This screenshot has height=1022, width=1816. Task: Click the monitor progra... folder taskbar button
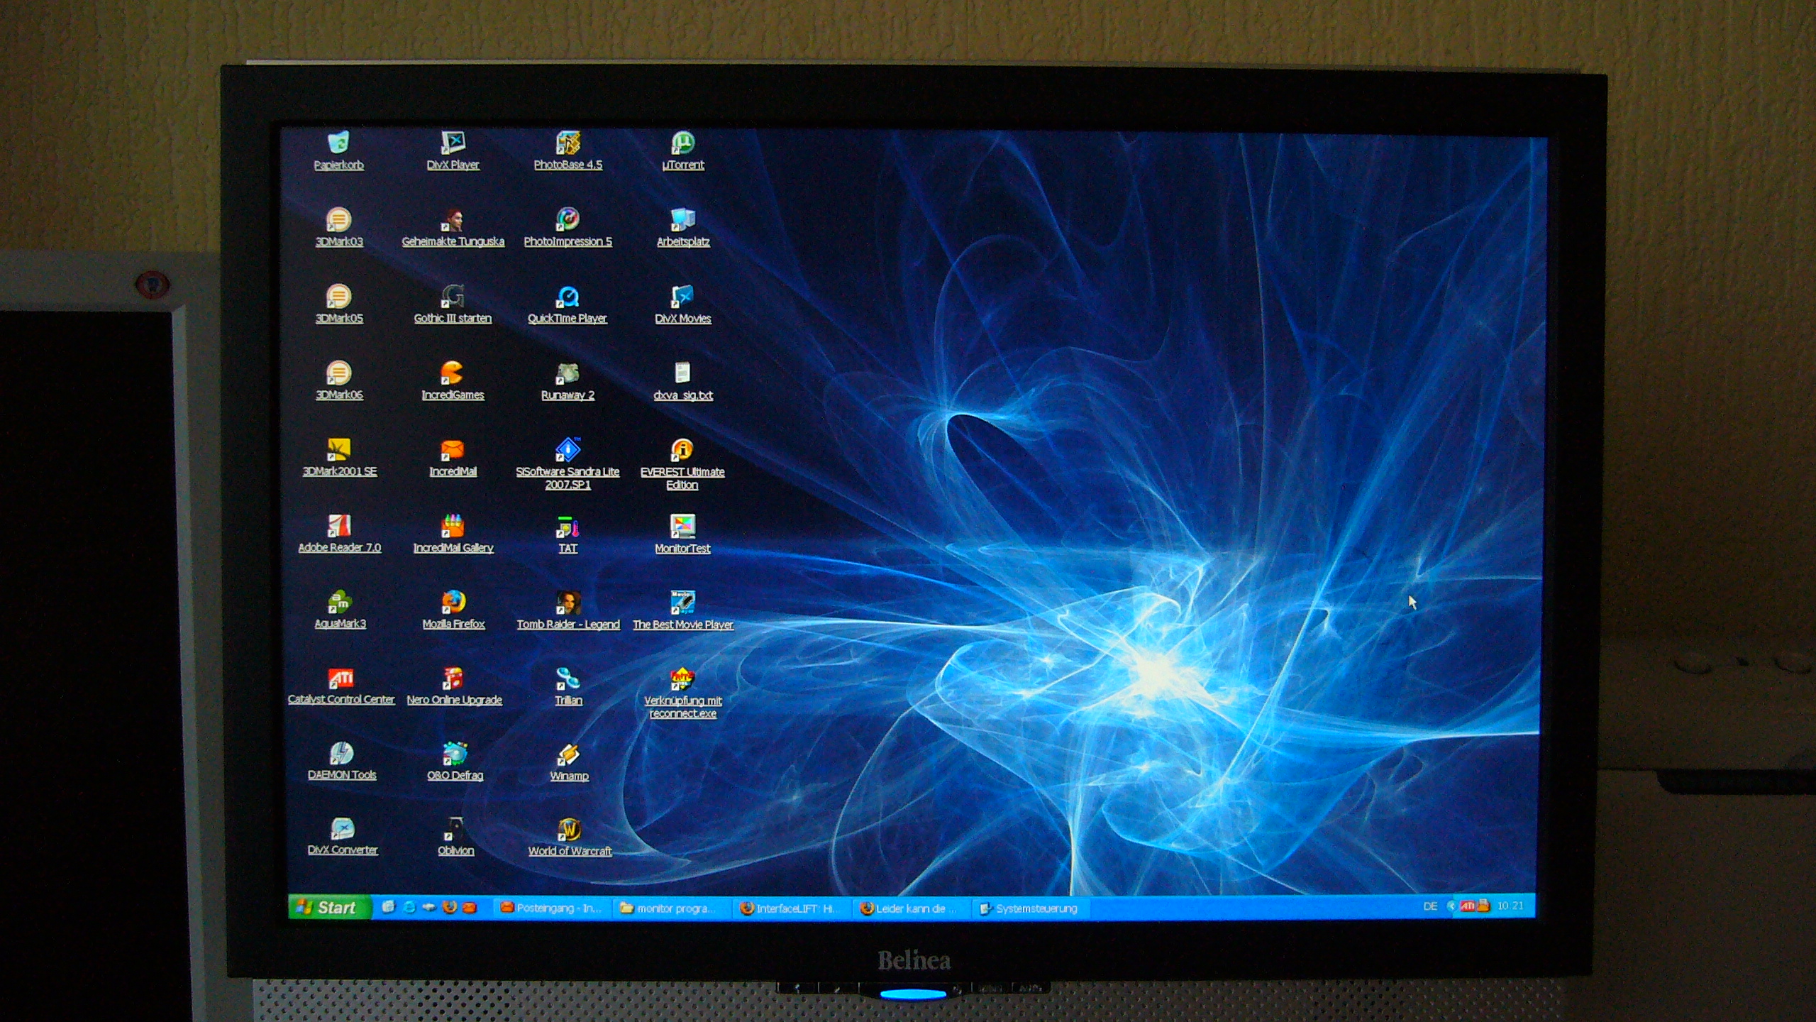click(667, 908)
